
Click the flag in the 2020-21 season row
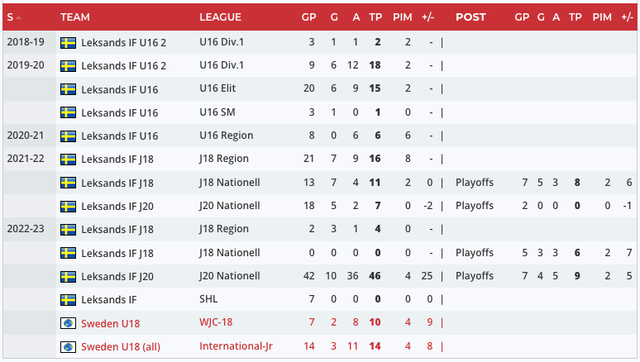(x=68, y=136)
